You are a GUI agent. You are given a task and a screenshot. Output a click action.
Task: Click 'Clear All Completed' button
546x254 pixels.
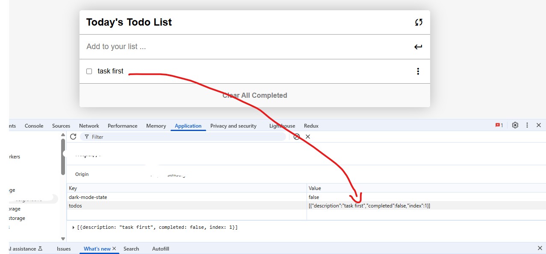coord(254,95)
